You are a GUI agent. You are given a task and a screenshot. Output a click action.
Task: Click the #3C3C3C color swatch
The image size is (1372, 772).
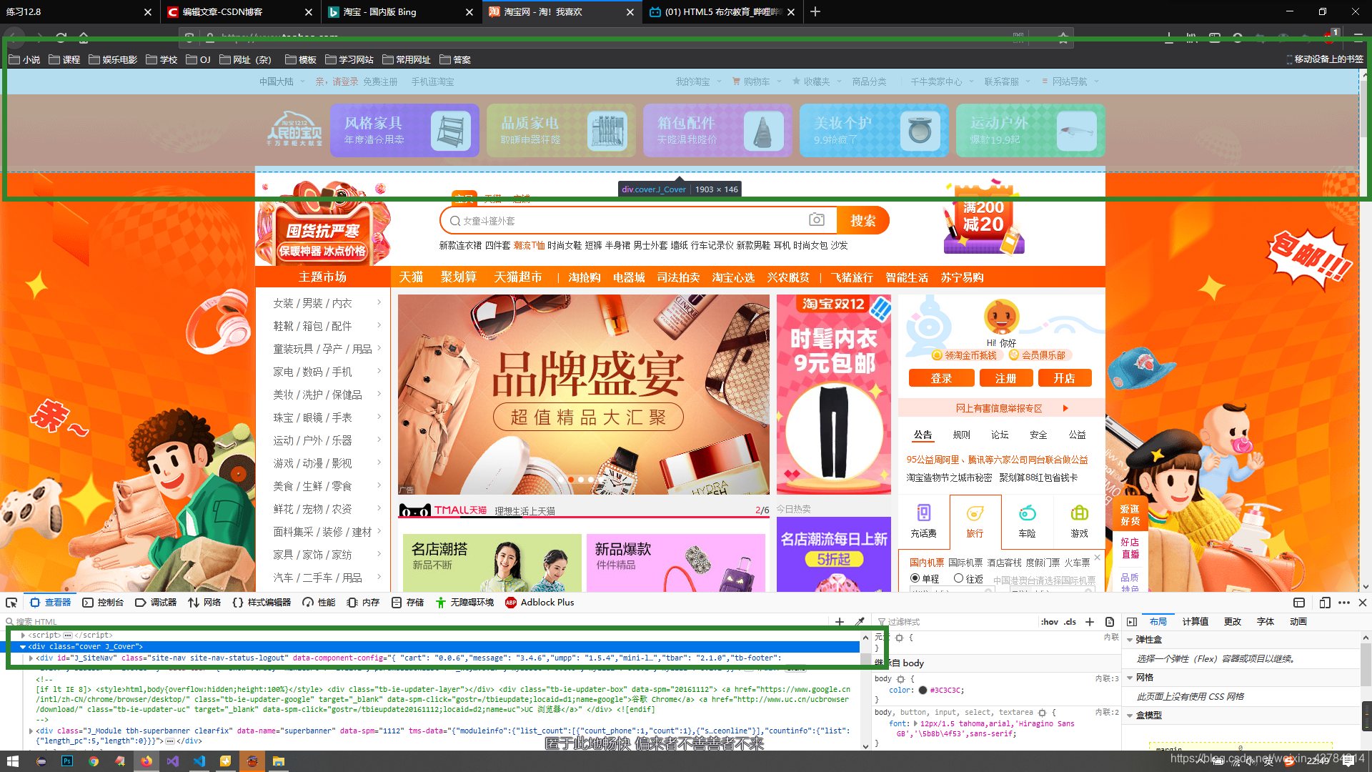pos(923,691)
